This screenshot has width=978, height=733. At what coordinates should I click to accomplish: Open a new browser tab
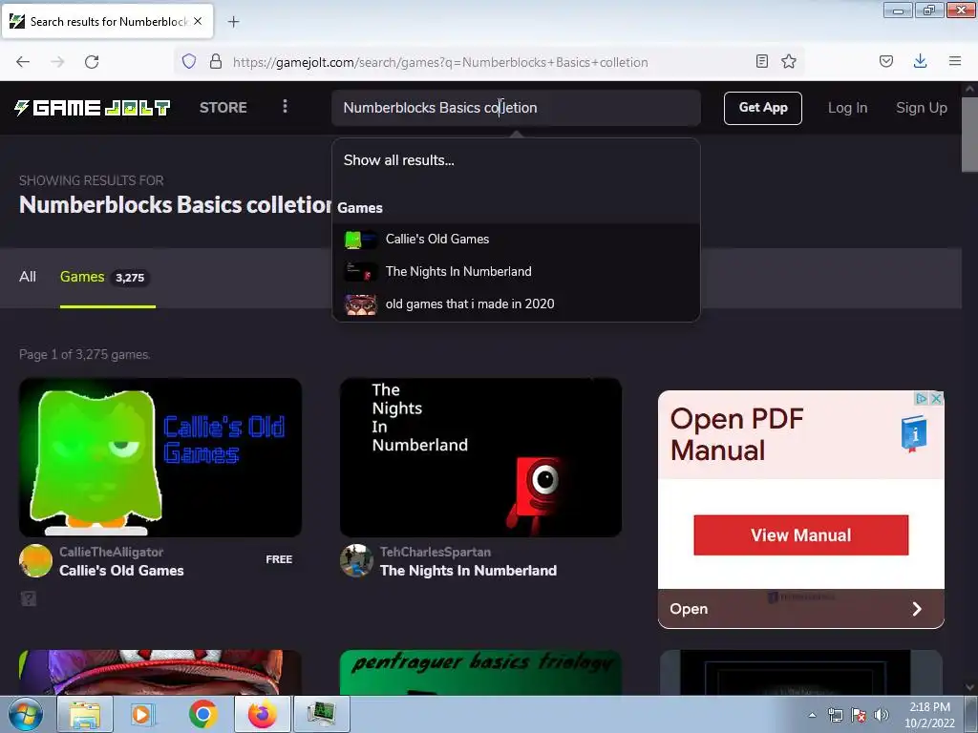pos(233,22)
